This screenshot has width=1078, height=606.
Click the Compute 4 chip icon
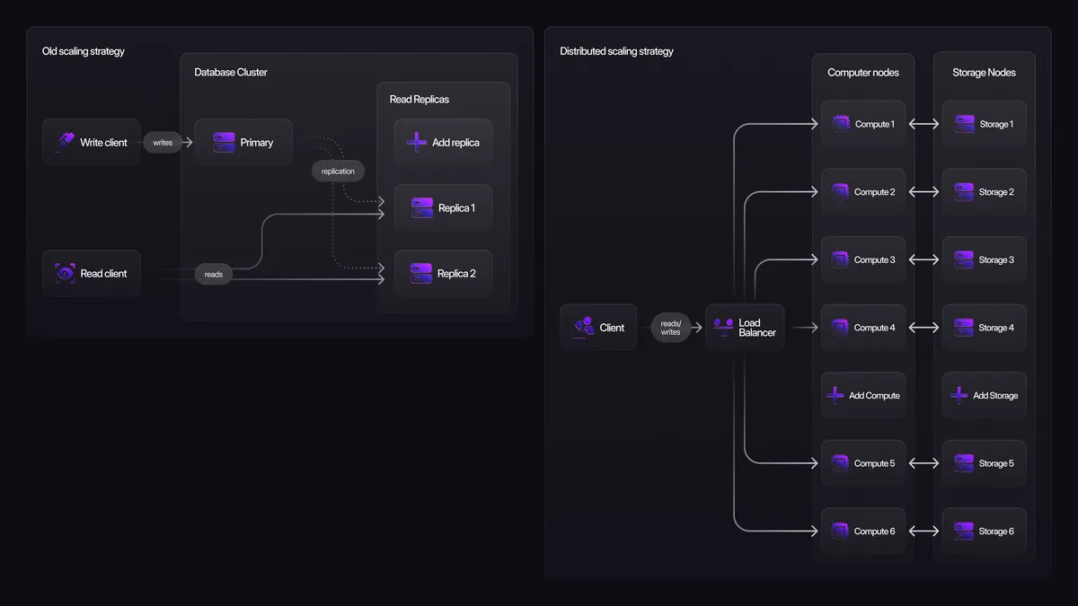[840, 327]
